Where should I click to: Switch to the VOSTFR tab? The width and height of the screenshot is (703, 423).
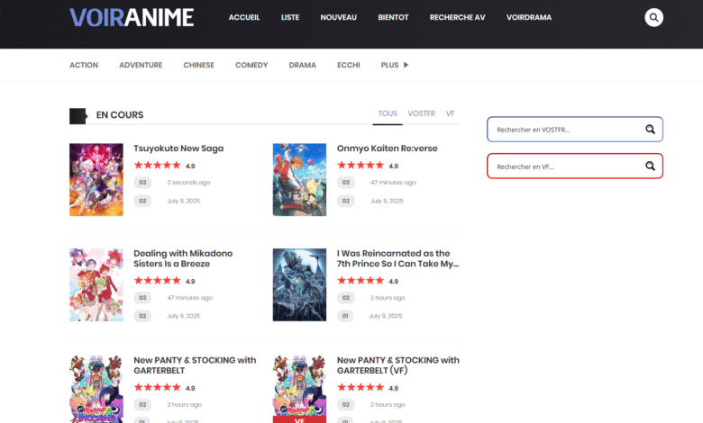tap(422, 113)
